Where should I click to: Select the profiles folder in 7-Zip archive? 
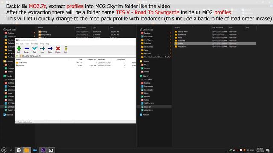pos(20,65)
